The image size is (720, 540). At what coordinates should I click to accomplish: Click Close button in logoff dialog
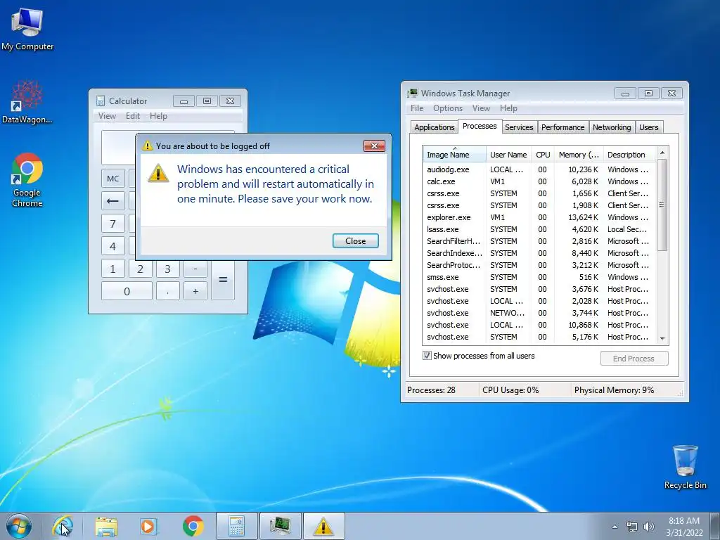(355, 240)
